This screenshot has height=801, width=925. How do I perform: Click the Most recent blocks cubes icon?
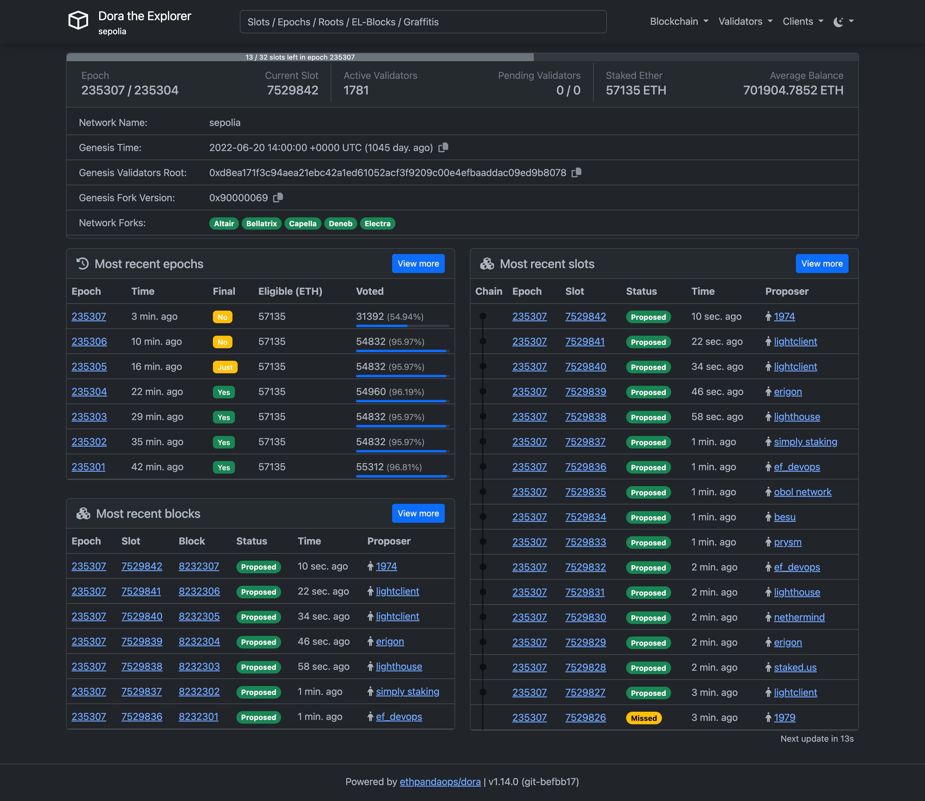(x=83, y=514)
